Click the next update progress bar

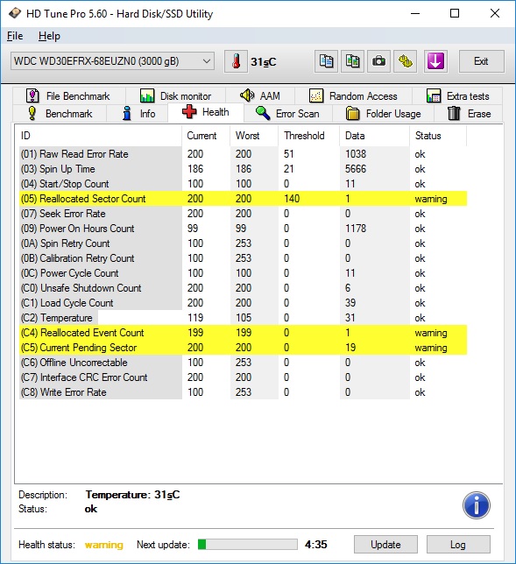click(x=248, y=544)
